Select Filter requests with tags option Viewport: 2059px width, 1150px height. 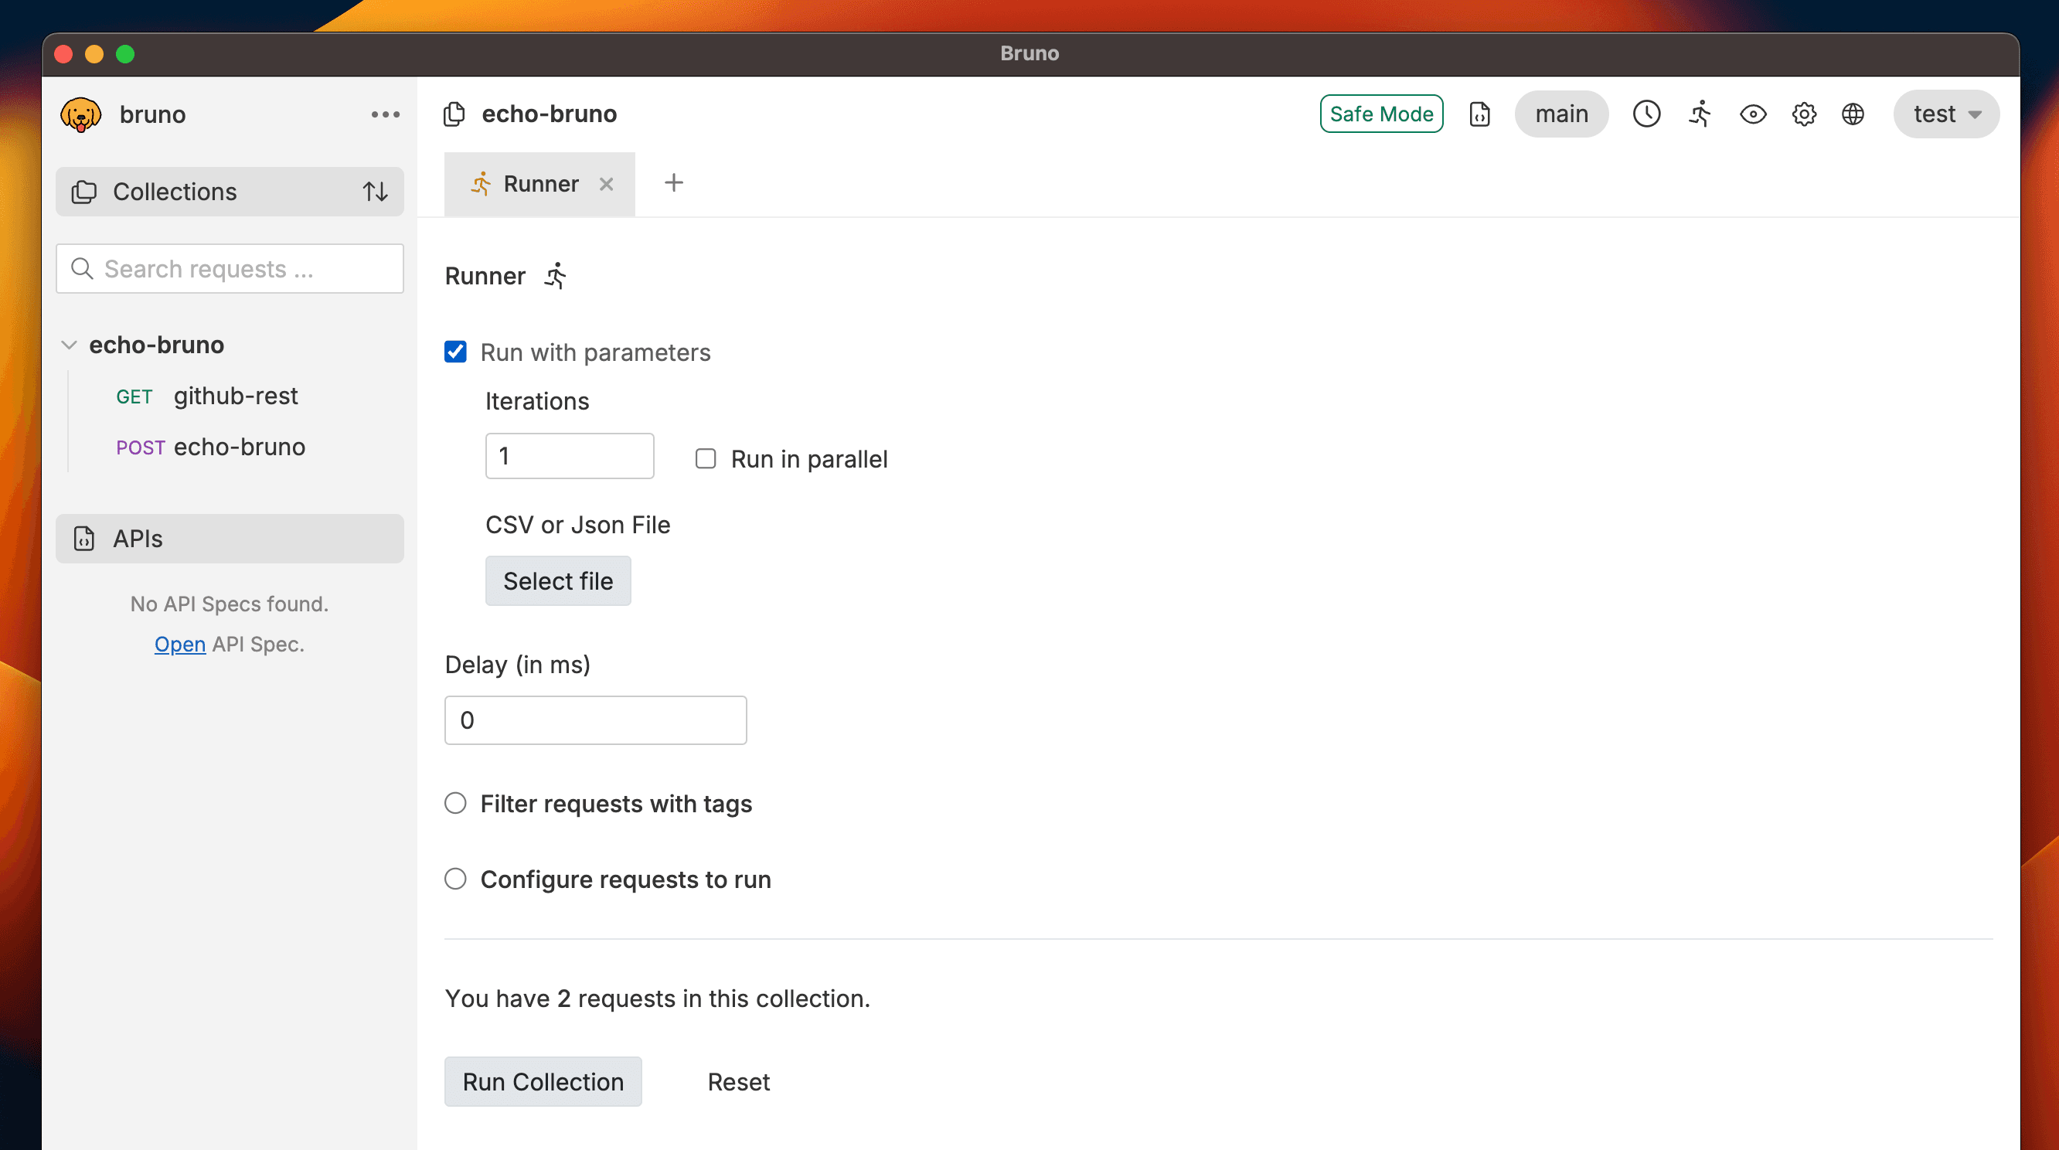[x=455, y=803]
